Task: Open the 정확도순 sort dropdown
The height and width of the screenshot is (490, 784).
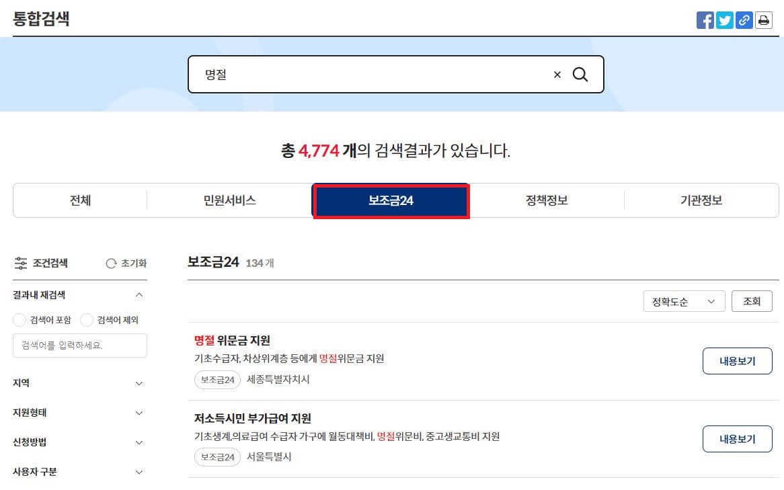Action: (x=684, y=301)
